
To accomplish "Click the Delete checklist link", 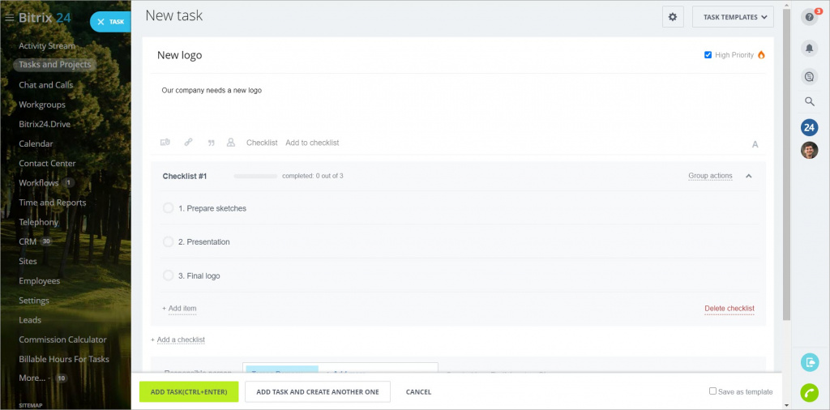I will tap(729, 309).
